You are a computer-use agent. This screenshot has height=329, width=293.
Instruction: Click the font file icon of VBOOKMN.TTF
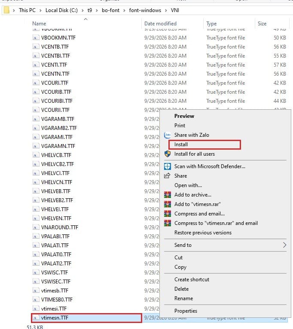(36, 38)
